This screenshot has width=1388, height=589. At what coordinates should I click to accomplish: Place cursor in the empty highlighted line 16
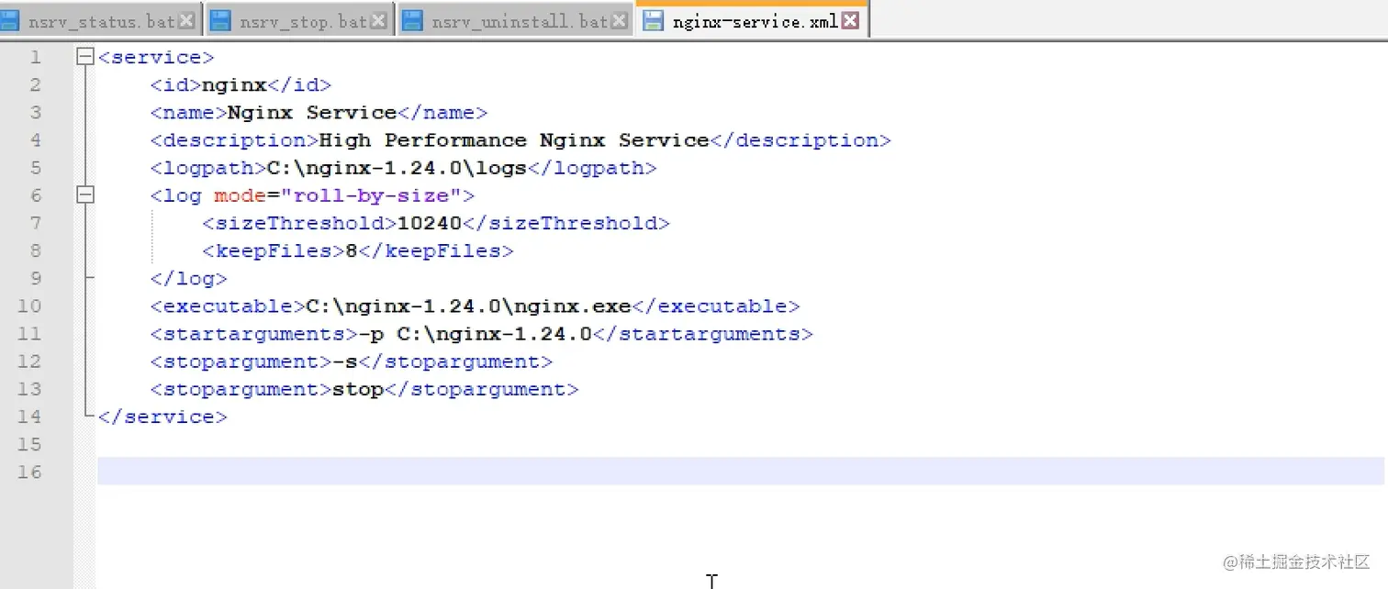point(740,472)
